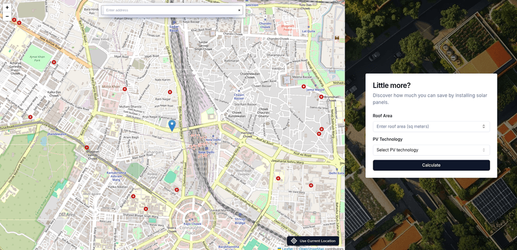The height and width of the screenshot is (250, 517).
Task: Open the Leaflet attribution link
Action: (287, 248)
